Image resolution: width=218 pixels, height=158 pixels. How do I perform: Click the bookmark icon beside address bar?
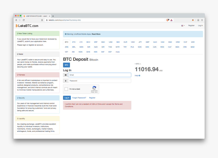(42, 20)
